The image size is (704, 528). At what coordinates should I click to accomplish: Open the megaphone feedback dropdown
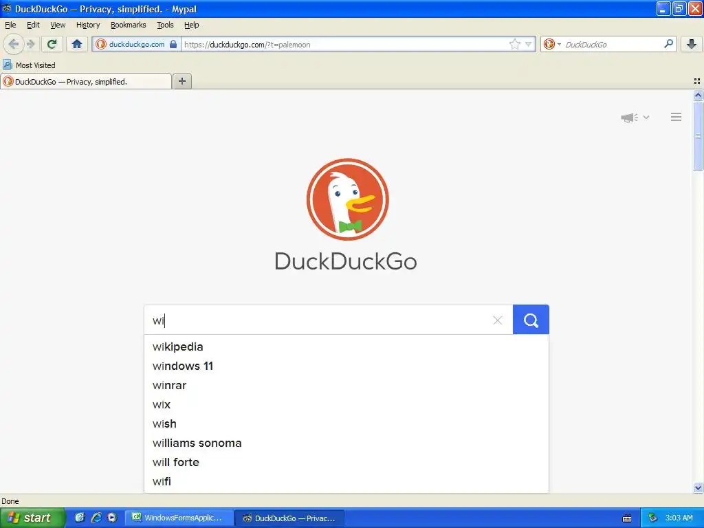click(635, 118)
